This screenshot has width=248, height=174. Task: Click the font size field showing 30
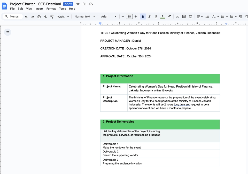point(129,16)
